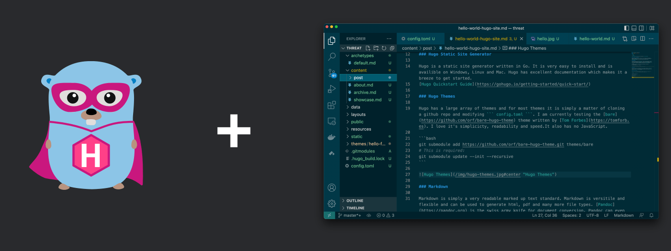Viewport: 671px width, 251px height.
Task: Open the notifications bell in status bar
Action: [x=651, y=215]
